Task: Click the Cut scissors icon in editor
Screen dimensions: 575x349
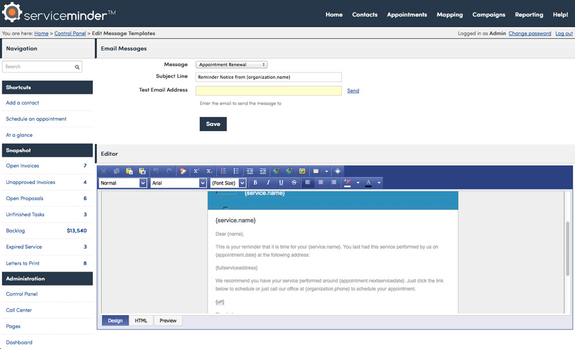Action: 103,171
